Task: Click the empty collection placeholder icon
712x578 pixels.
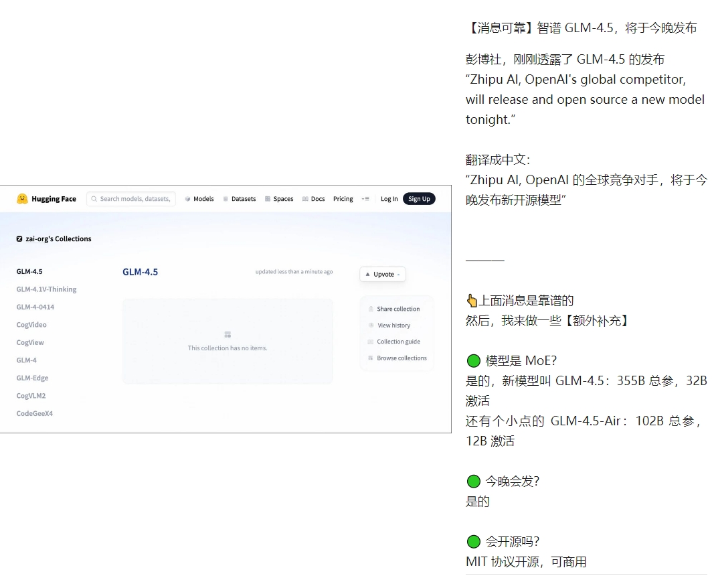Action: 228,335
